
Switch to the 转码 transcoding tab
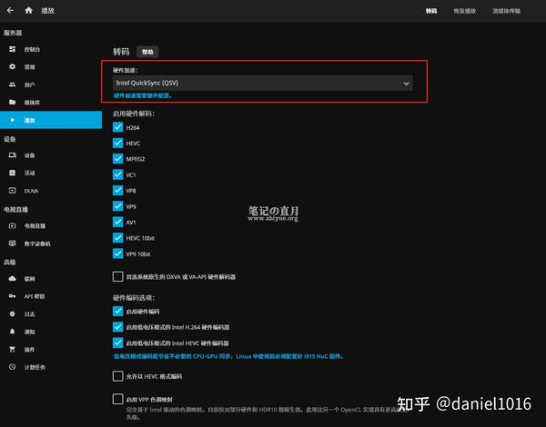click(x=431, y=11)
